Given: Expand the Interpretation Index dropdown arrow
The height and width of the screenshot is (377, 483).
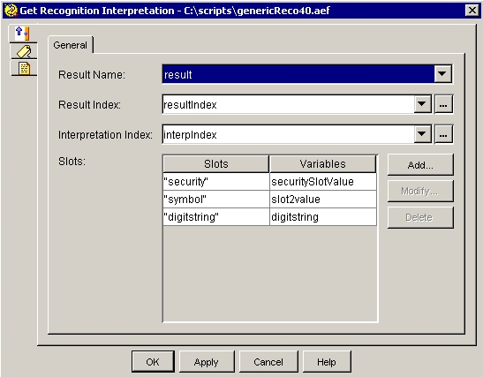Looking at the screenshot, I should point(422,134).
